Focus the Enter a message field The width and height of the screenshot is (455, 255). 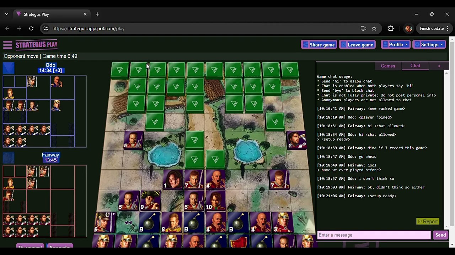pyautogui.click(x=374, y=235)
